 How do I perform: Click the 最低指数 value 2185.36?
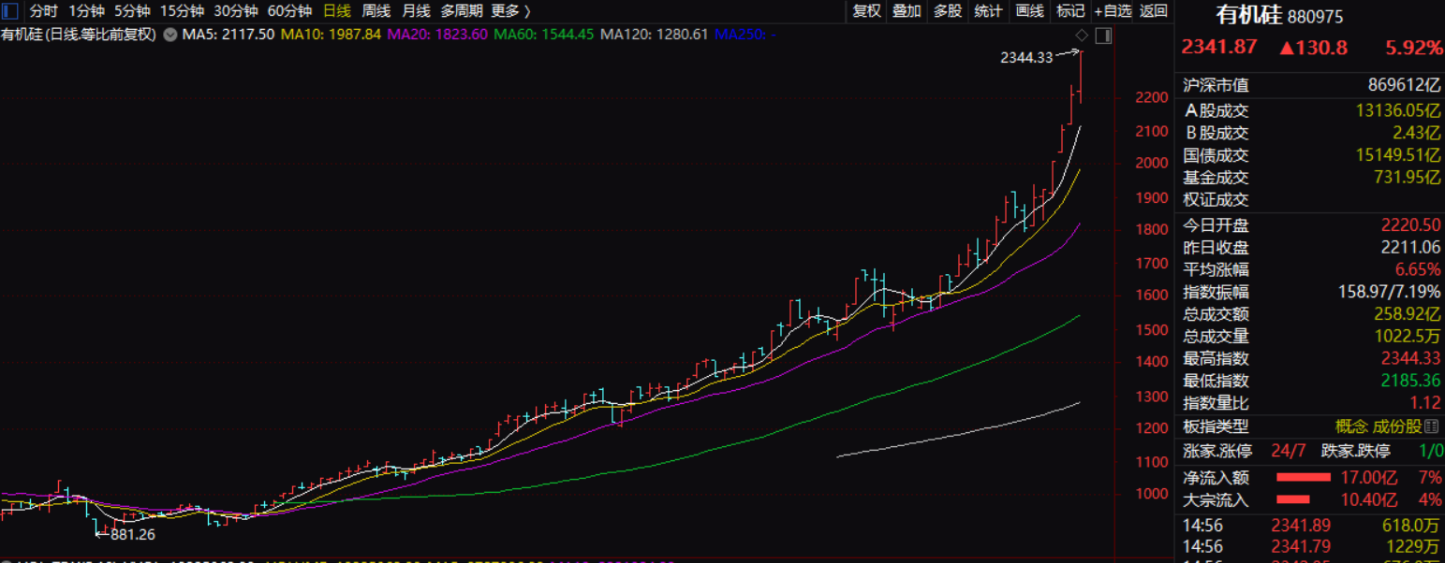point(1411,382)
